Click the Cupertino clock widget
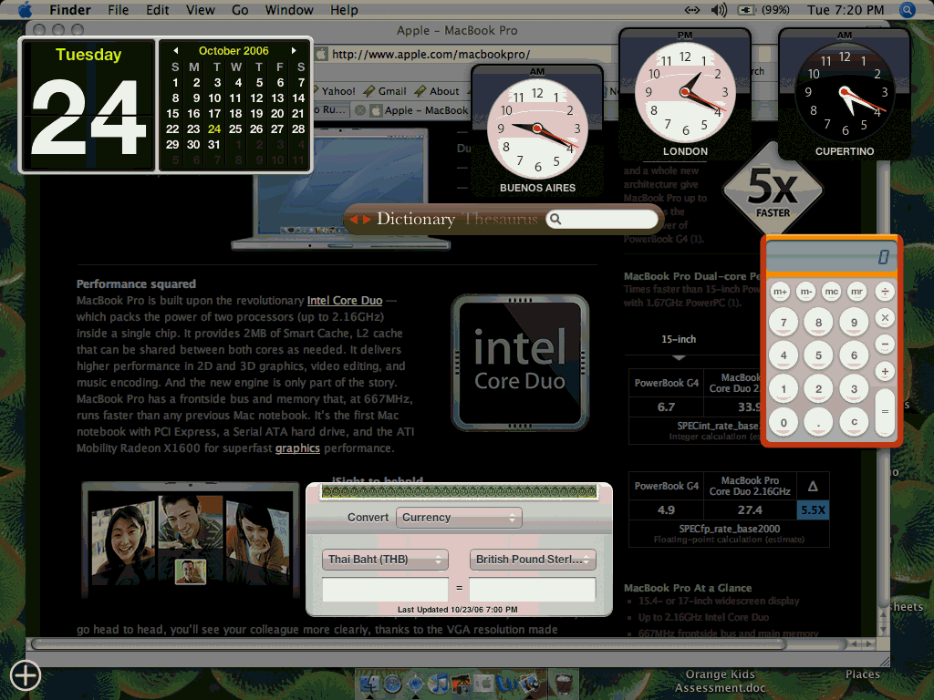Screen dimensions: 934x700 point(845,94)
